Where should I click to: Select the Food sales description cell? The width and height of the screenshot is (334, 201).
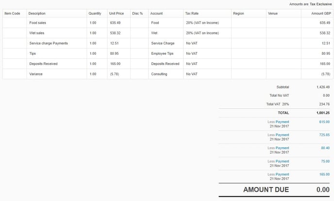(57, 23)
